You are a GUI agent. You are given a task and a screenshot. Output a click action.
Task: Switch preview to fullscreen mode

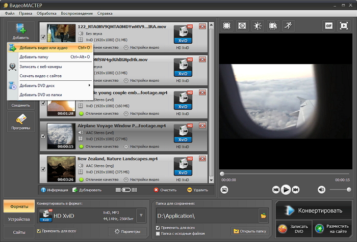click(344, 26)
